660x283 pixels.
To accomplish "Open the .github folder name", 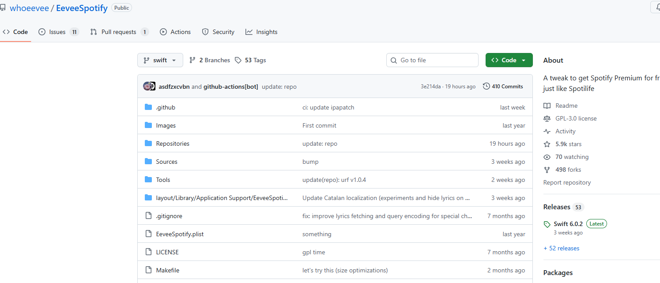I will (166, 107).
